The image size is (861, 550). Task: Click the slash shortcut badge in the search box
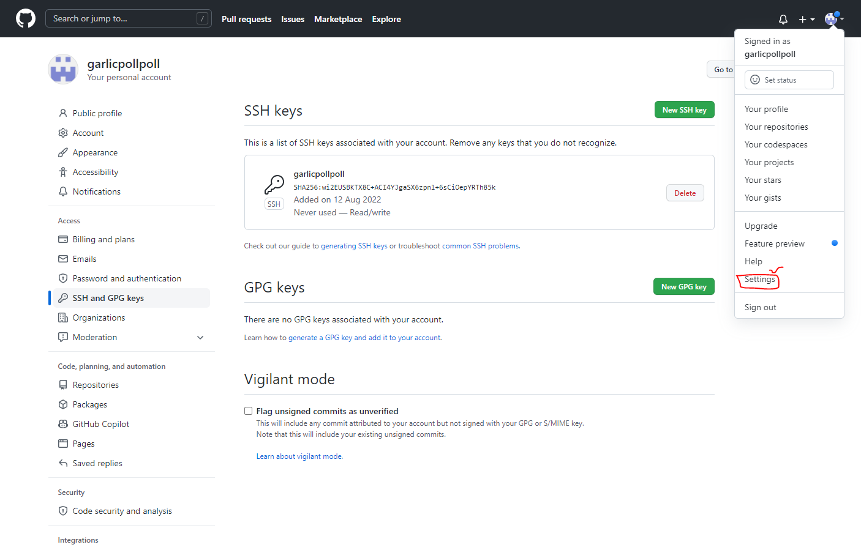click(x=202, y=18)
